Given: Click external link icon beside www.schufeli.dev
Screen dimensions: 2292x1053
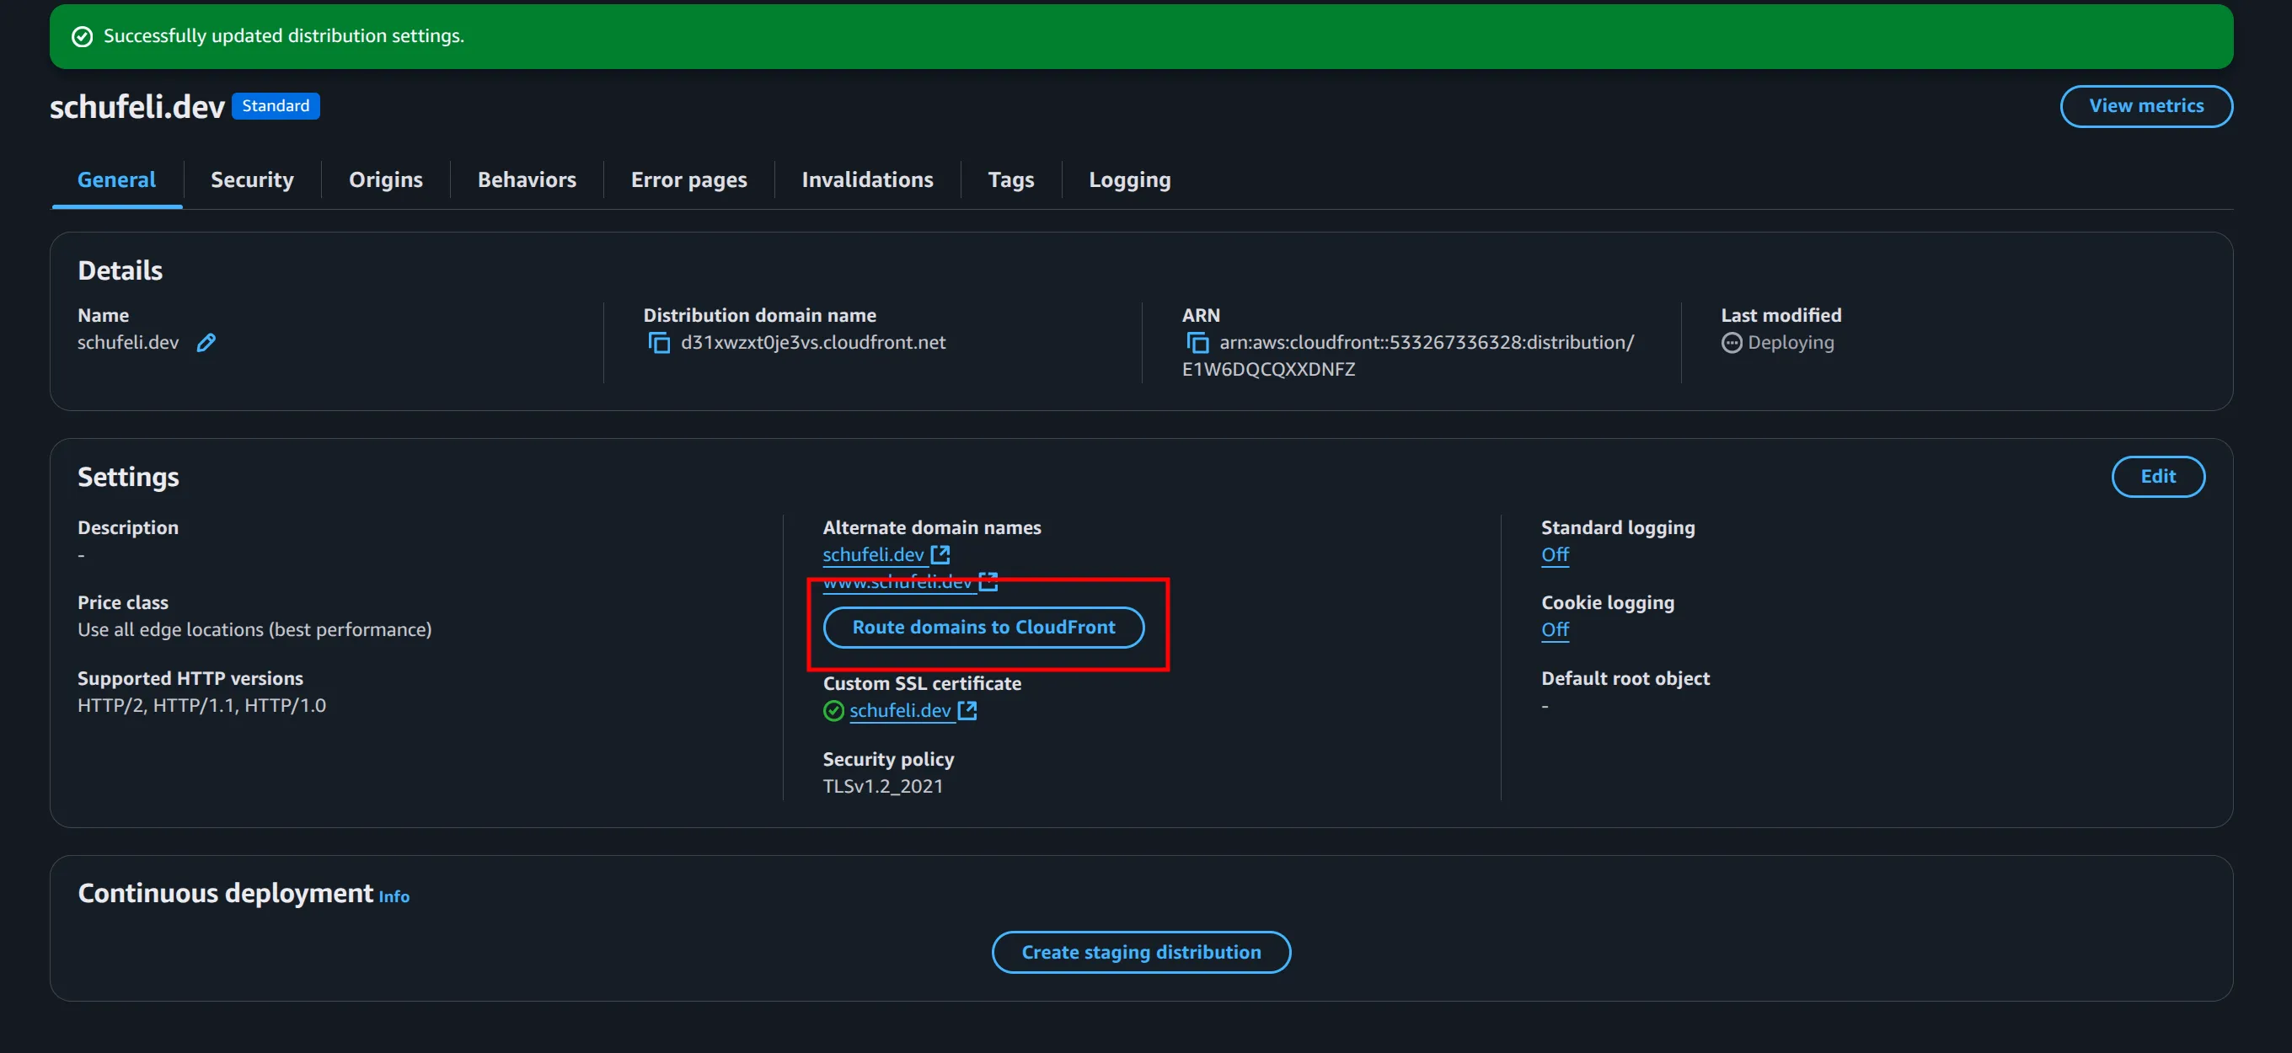Looking at the screenshot, I should pyautogui.click(x=988, y=580).
